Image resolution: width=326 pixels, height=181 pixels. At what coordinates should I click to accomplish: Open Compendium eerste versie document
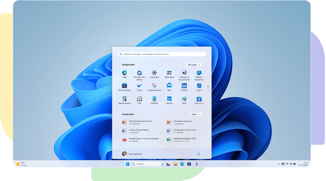tap(181, 131)
